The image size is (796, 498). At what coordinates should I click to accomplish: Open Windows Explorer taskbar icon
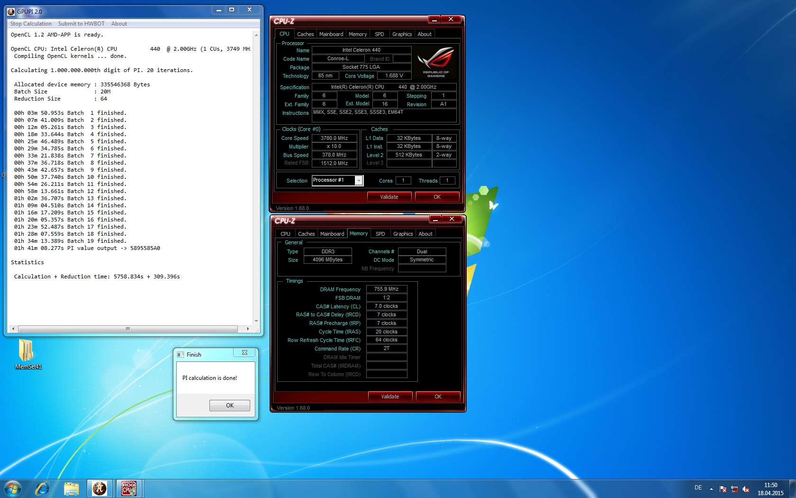[71, 489]
